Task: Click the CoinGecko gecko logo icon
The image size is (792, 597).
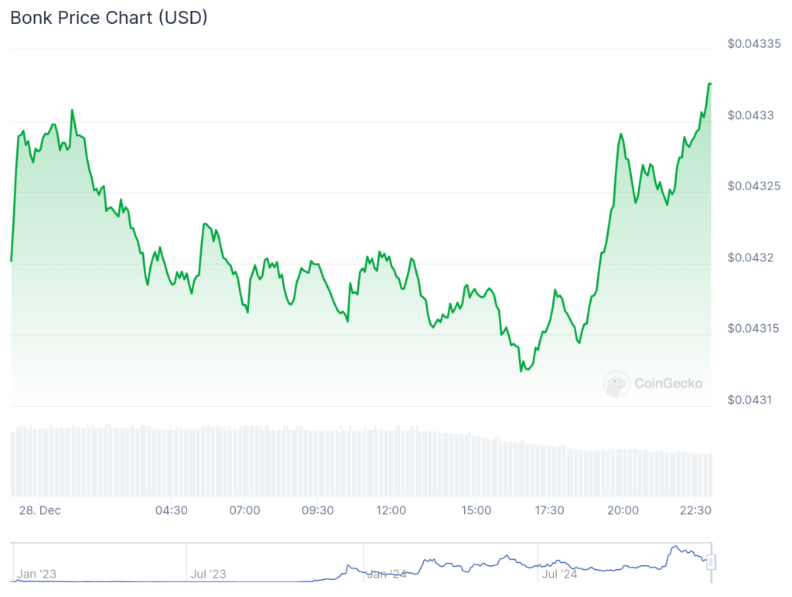Action: [616, 384]
